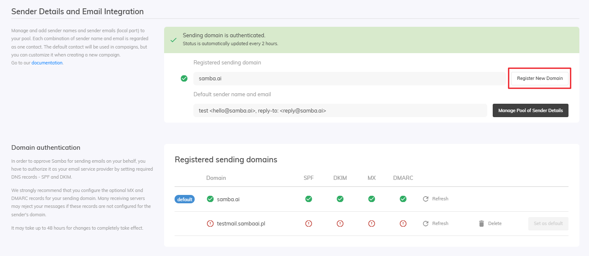
Task: Click the SPF error icon for testmail.sambaai.pl
Action: (x=309, y=223)
